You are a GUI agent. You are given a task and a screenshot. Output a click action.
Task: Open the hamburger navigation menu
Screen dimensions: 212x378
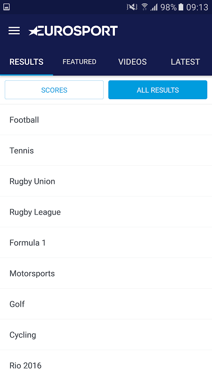pyautogui.click(x=14, y=31)
